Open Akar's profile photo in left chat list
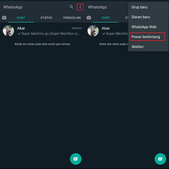This screenshot has width=169, height=169. tap(8, 31)
